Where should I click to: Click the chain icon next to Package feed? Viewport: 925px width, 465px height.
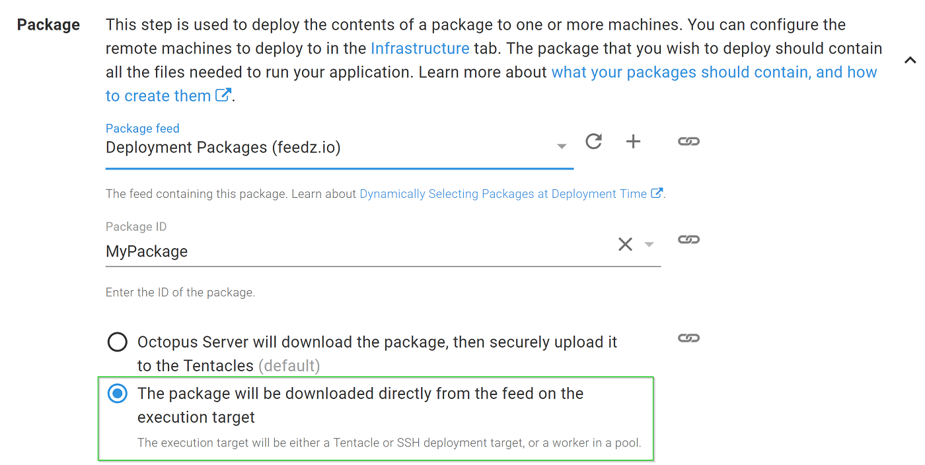click(x=688, y=141)
